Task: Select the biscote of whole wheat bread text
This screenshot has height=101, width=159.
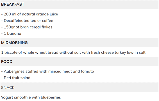Action: pyautogui.click(x=31, y=53)
